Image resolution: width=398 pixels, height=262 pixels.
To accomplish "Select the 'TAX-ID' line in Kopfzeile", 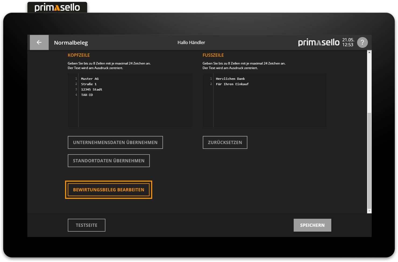I will pos(87,95).
